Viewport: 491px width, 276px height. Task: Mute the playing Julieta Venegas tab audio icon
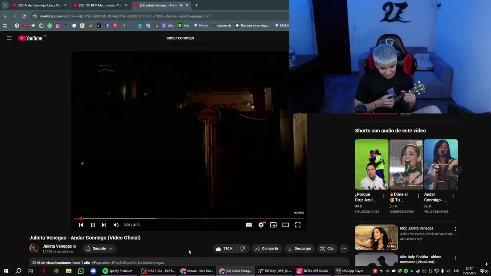181,5
